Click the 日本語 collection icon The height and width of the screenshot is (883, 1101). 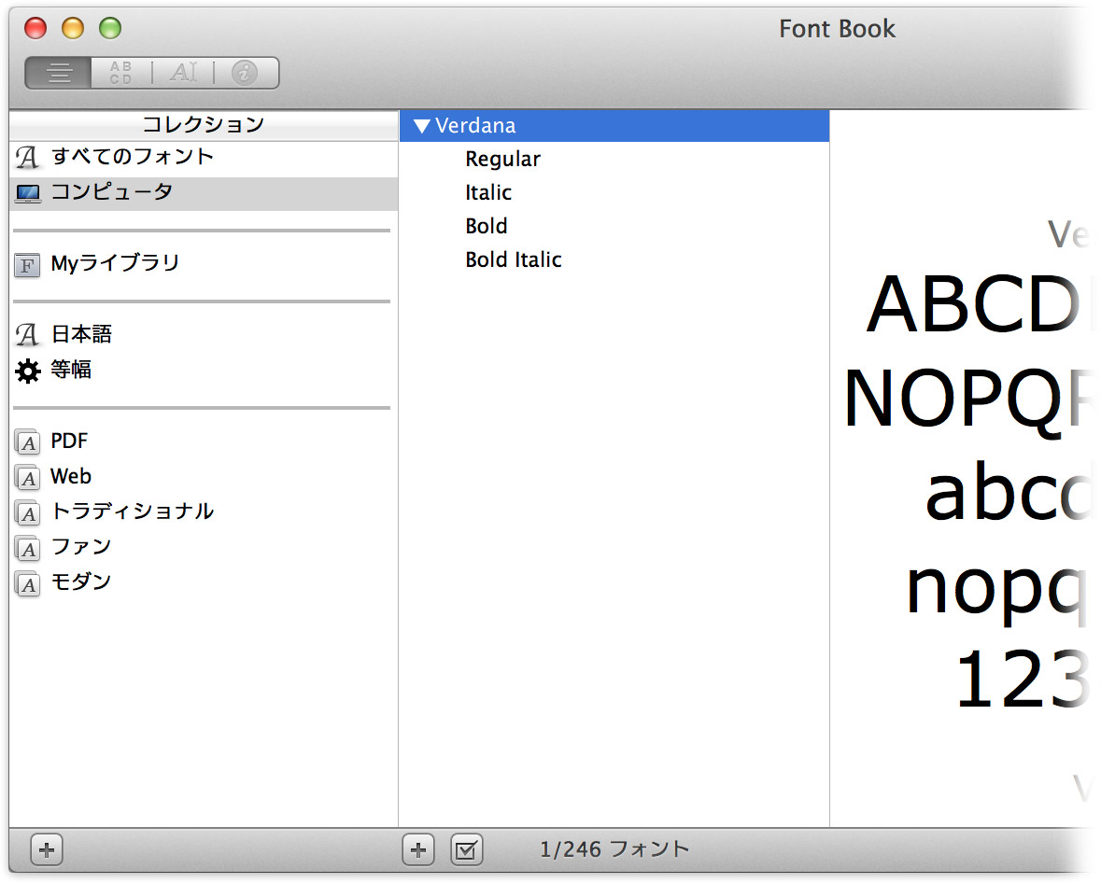point(27,335)
